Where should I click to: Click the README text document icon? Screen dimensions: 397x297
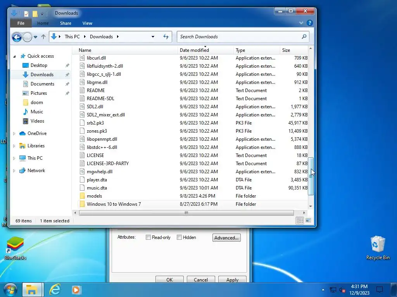[x=82, y=90]
